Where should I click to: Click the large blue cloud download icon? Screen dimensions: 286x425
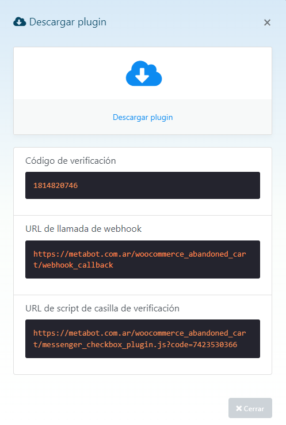tap(144, 73)
